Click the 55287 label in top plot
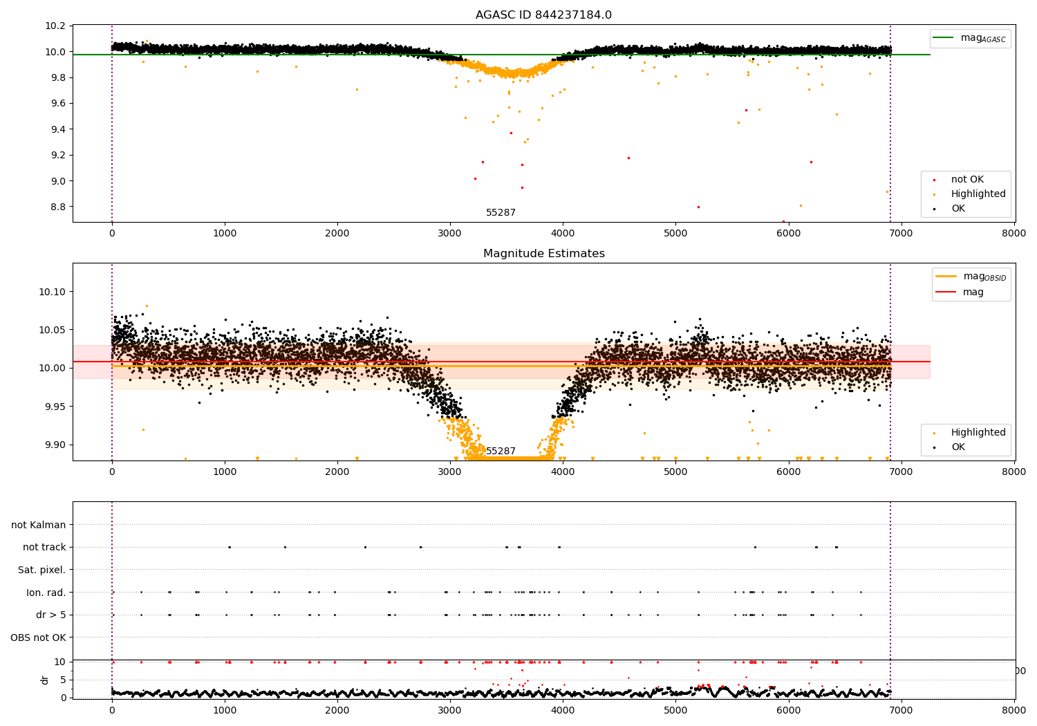 click(x=501, y=213)
